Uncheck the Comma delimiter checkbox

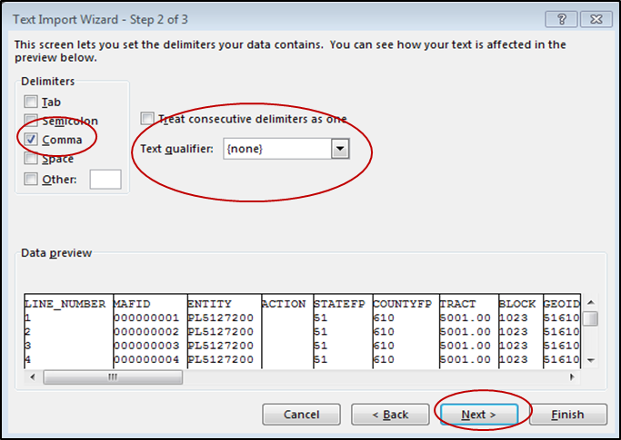pyautogui.click(x=32, y=140)
